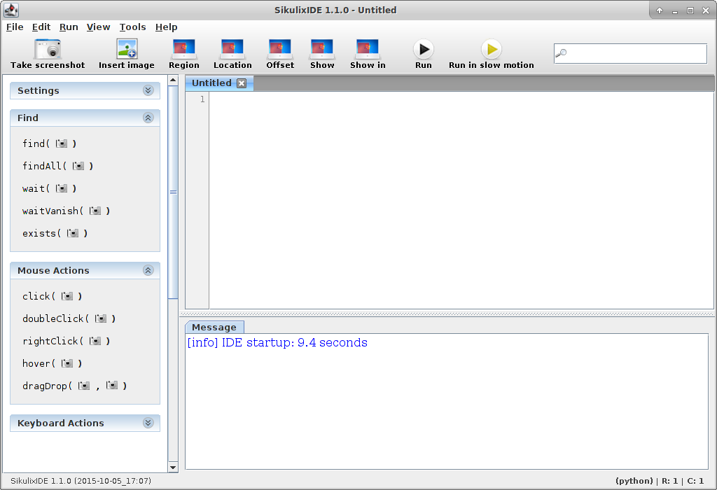Click the sidebar scroll up arrow
717x490 pixels.
[173, 80]
